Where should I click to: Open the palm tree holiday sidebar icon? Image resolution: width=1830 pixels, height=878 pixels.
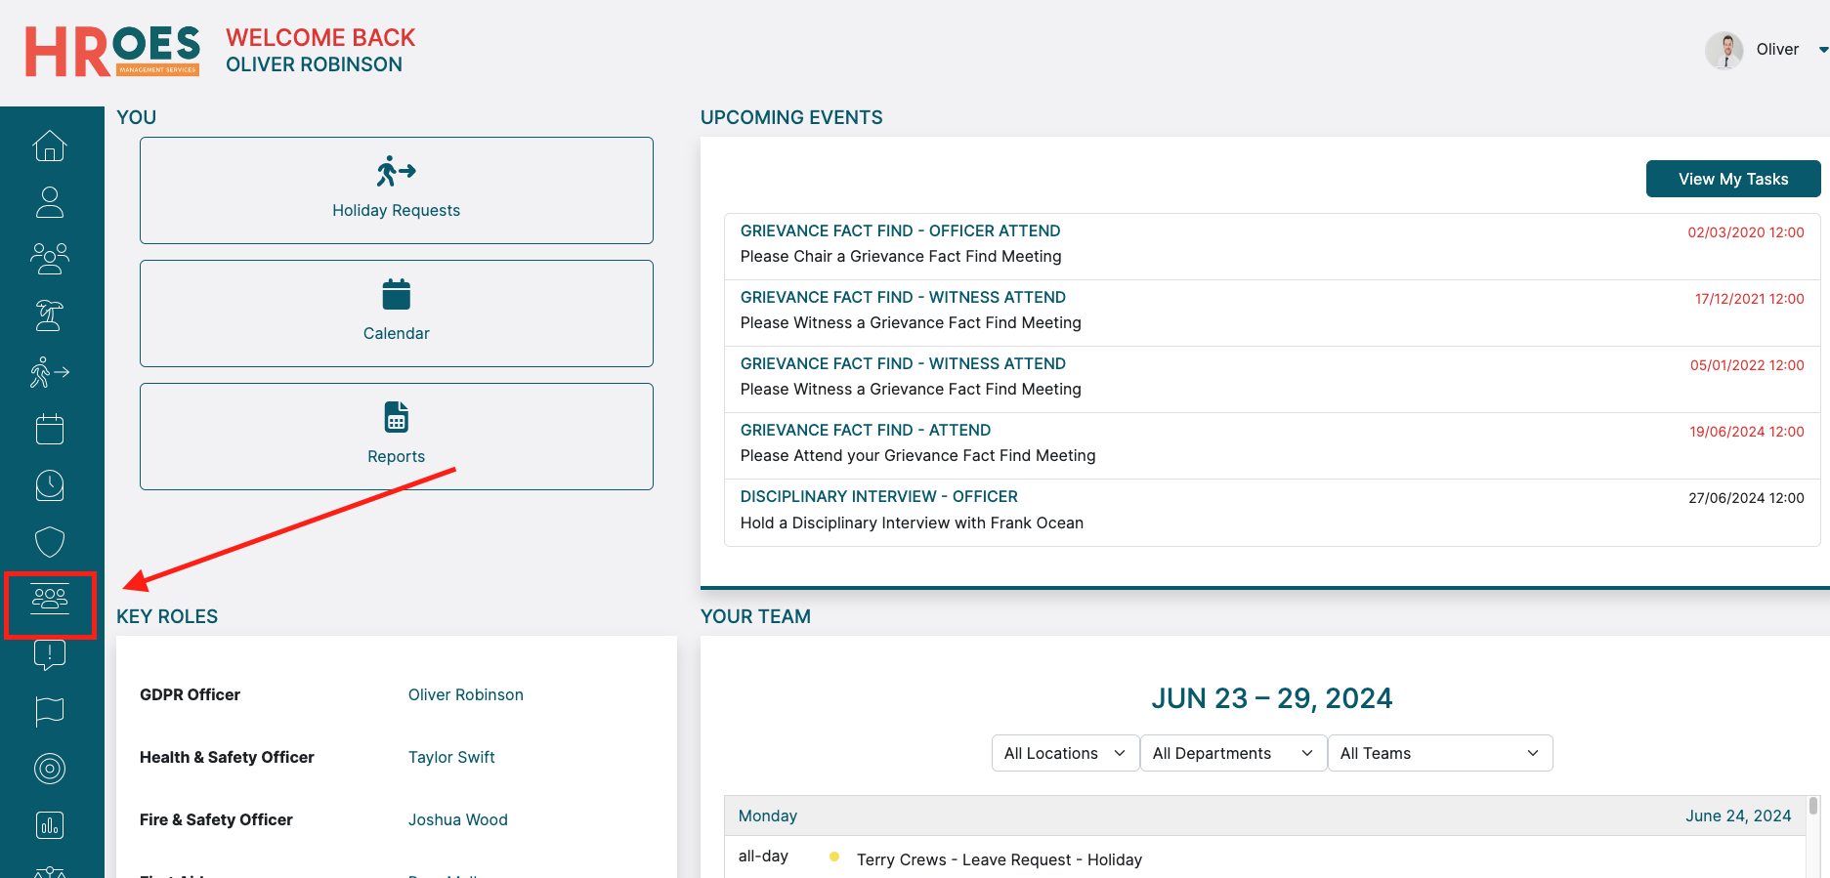click(50, 315)
